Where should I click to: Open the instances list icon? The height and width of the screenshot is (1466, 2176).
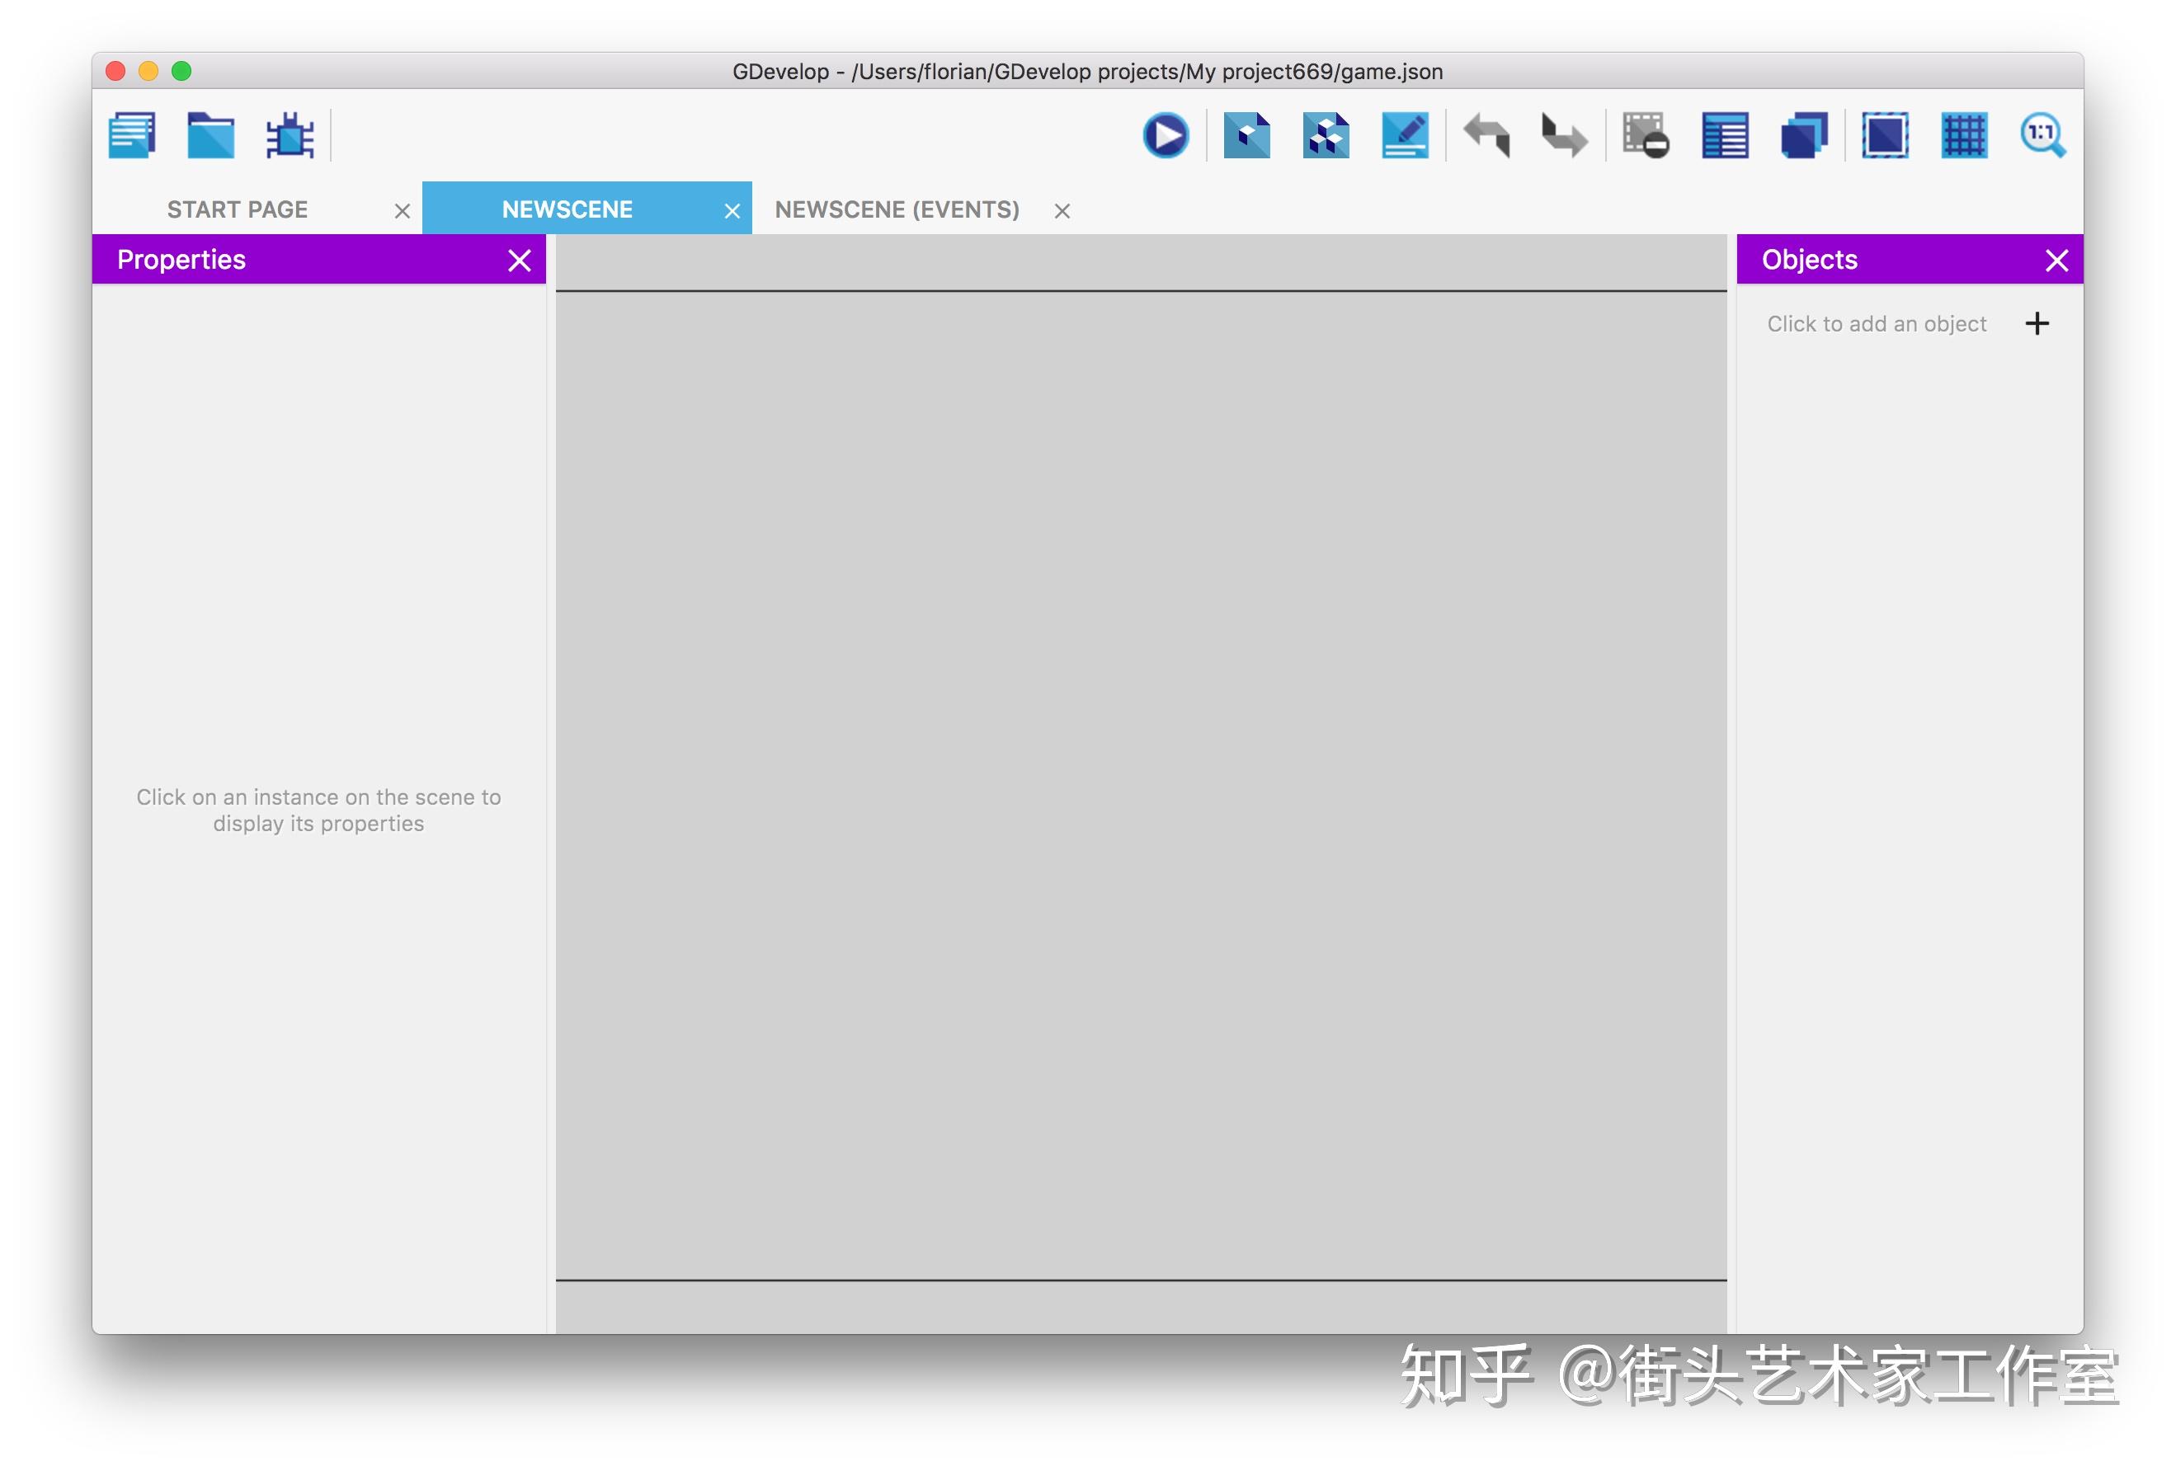click(x=1724, y=135)
